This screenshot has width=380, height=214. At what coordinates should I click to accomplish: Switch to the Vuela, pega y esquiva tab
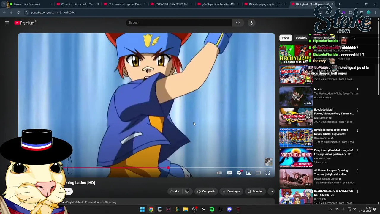pos(265,4)
